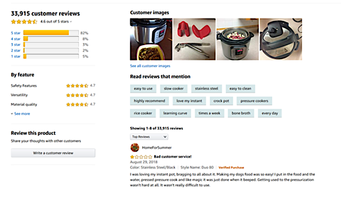The image size is (341, 198).
Task: Expand See more features
Action: click(x=20, y=114)
